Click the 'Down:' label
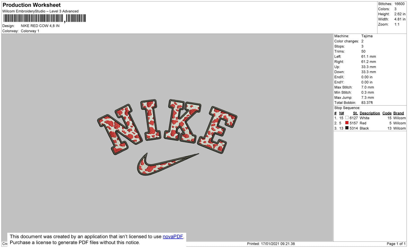Image resolution: width=408 pixels, height=248 pixels. [339, 72]
